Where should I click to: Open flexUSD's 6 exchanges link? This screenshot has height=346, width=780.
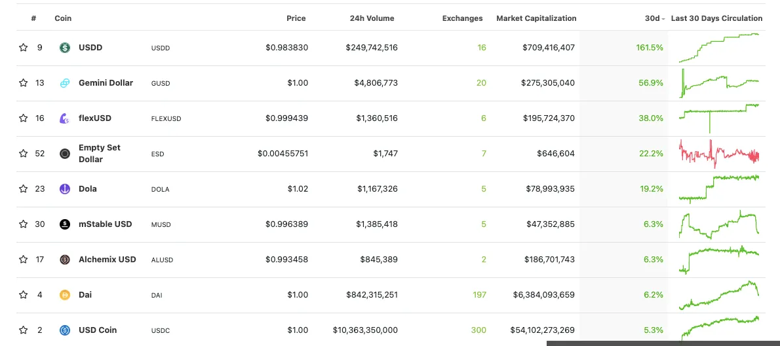pyautogui.click(x=484, y=118)
